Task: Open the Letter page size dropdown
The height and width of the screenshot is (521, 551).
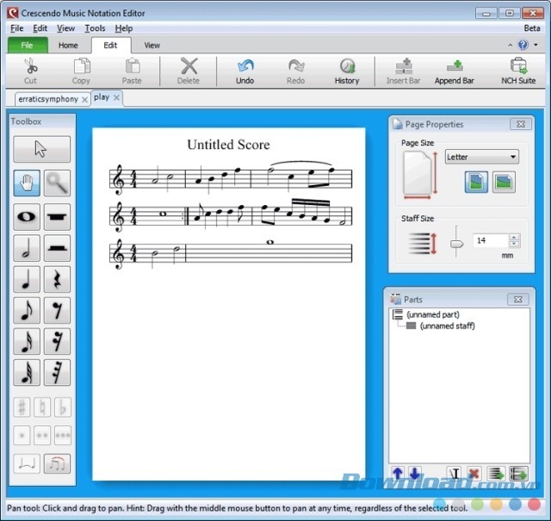Action: 481,157
